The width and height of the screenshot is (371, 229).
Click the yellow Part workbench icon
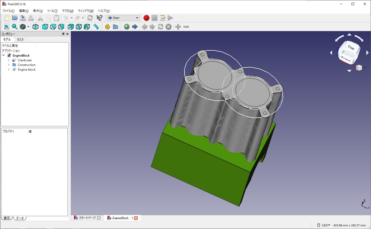coord(107,27)
